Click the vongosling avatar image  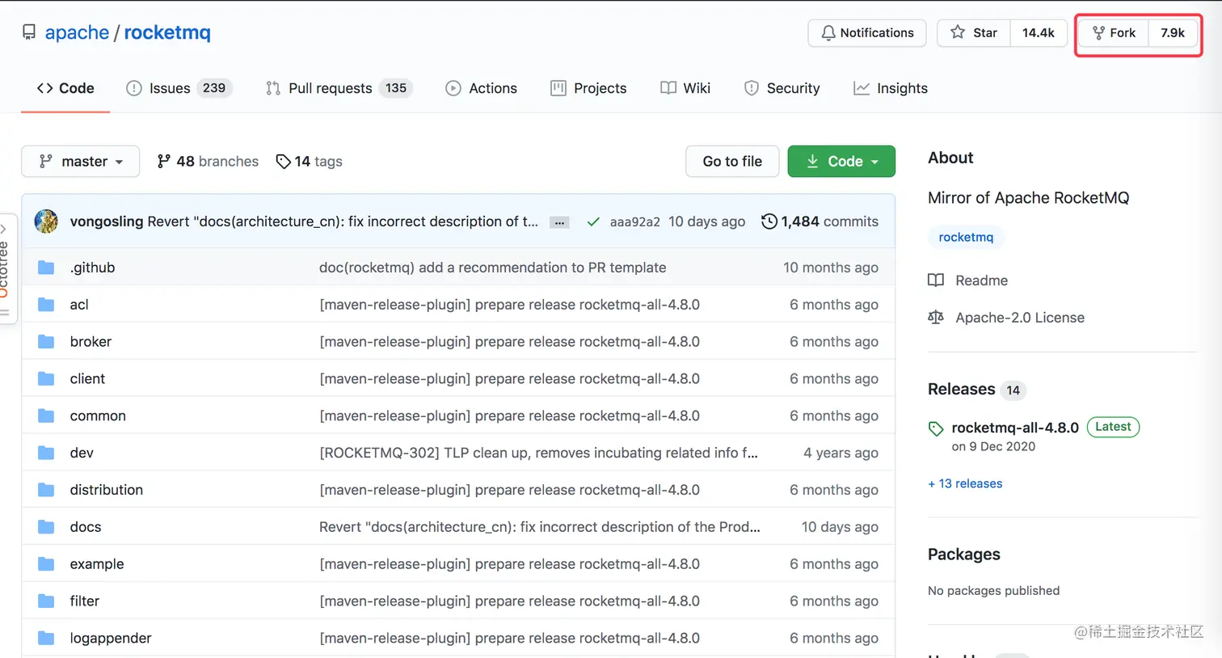coord(46,221)
